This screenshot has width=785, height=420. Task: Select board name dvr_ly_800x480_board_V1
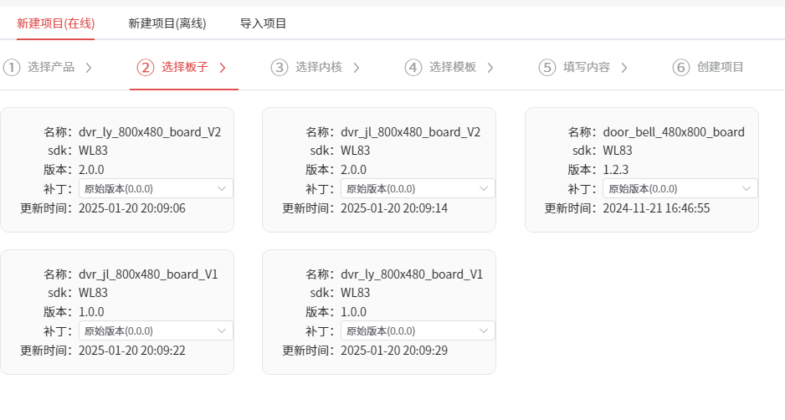click(412, 274)
